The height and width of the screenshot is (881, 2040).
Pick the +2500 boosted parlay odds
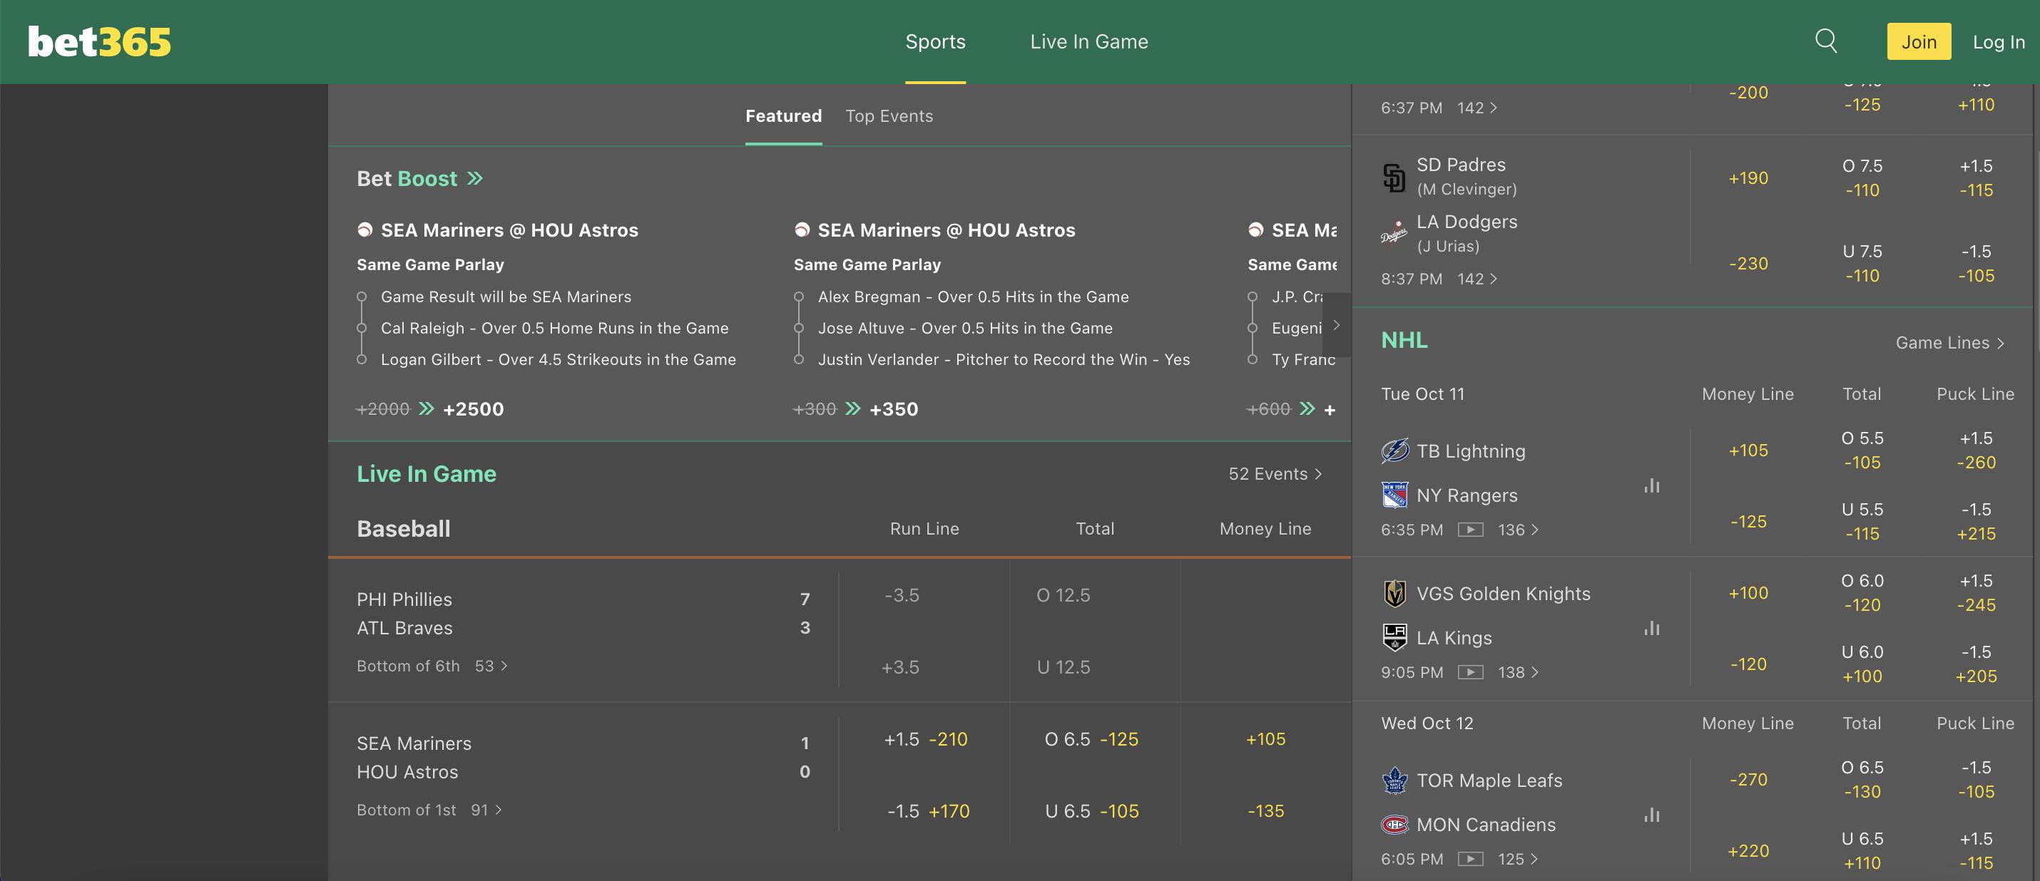[473, 409]
